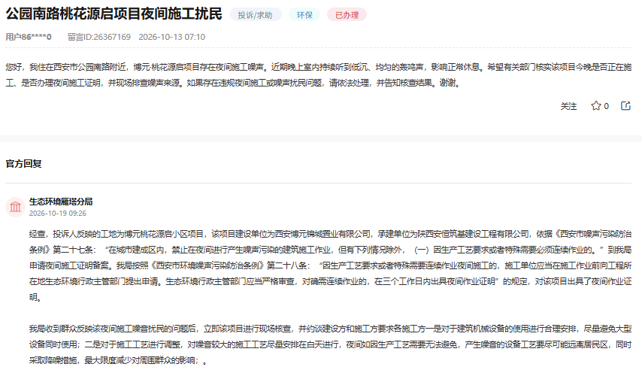Click the post timestamp 2026-10-13 07:10
The height and width of the screenshot is (373, 642).
coord(172,37)
